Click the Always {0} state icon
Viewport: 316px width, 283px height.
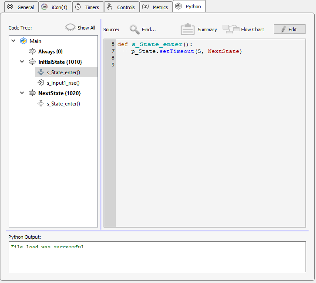32,52
